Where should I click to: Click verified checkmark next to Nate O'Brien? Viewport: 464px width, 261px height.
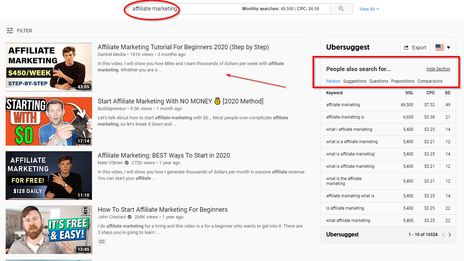coord(127,163)
